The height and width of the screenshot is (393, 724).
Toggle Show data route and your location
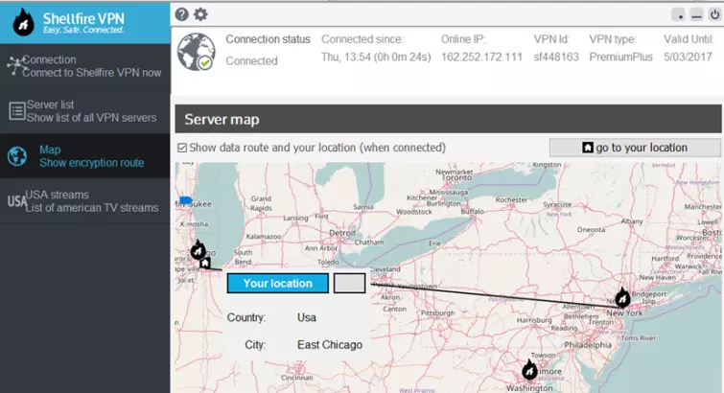pyautogui.click(x=183, y=148)
